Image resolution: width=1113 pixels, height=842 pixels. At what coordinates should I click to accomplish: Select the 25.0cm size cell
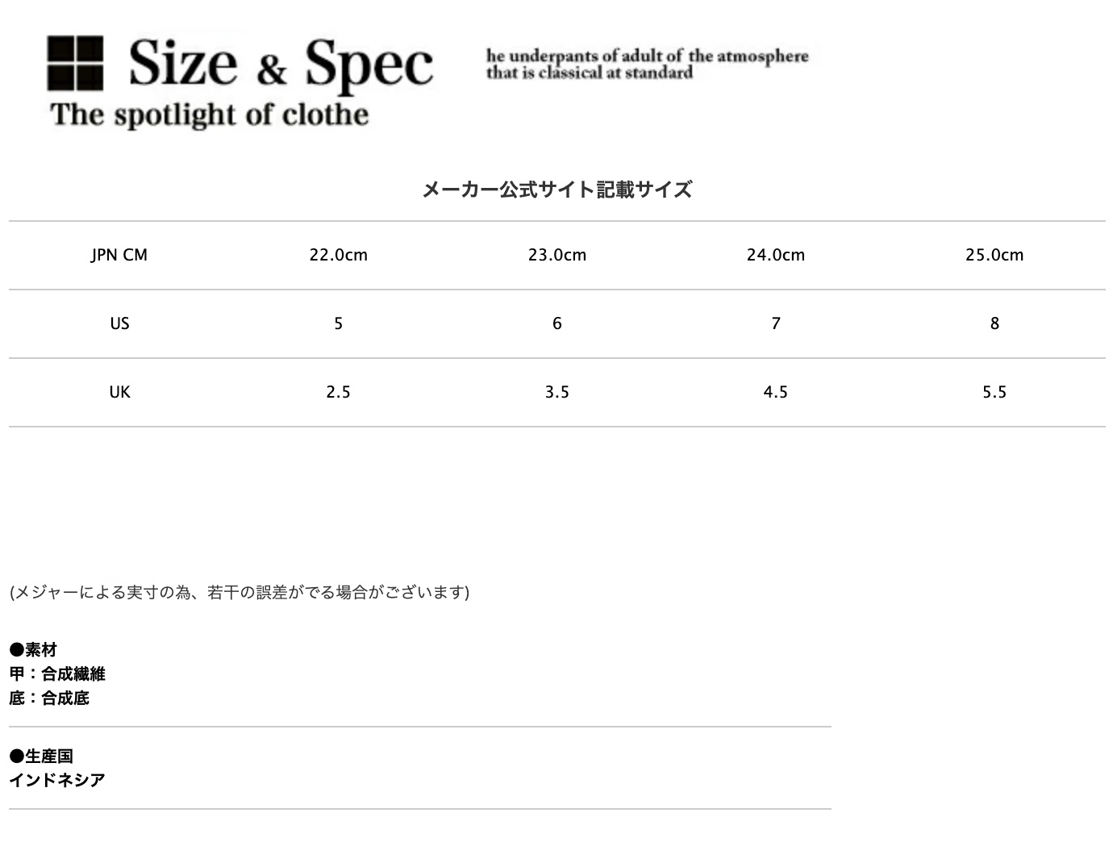pyautogui.click(x=994, y=255)
